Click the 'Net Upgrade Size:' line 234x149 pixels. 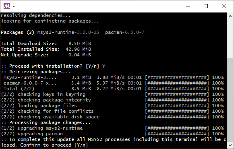(x=46, y=55)
